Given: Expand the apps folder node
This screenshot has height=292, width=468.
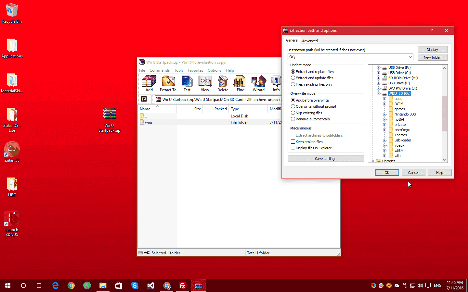Looking at the screenshot, I should (x=384, y=99).
